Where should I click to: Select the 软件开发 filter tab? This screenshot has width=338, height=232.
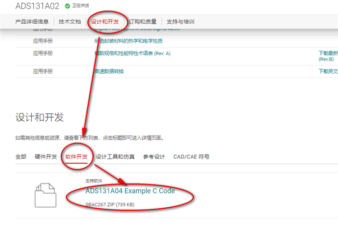click(x=76, y=157)
